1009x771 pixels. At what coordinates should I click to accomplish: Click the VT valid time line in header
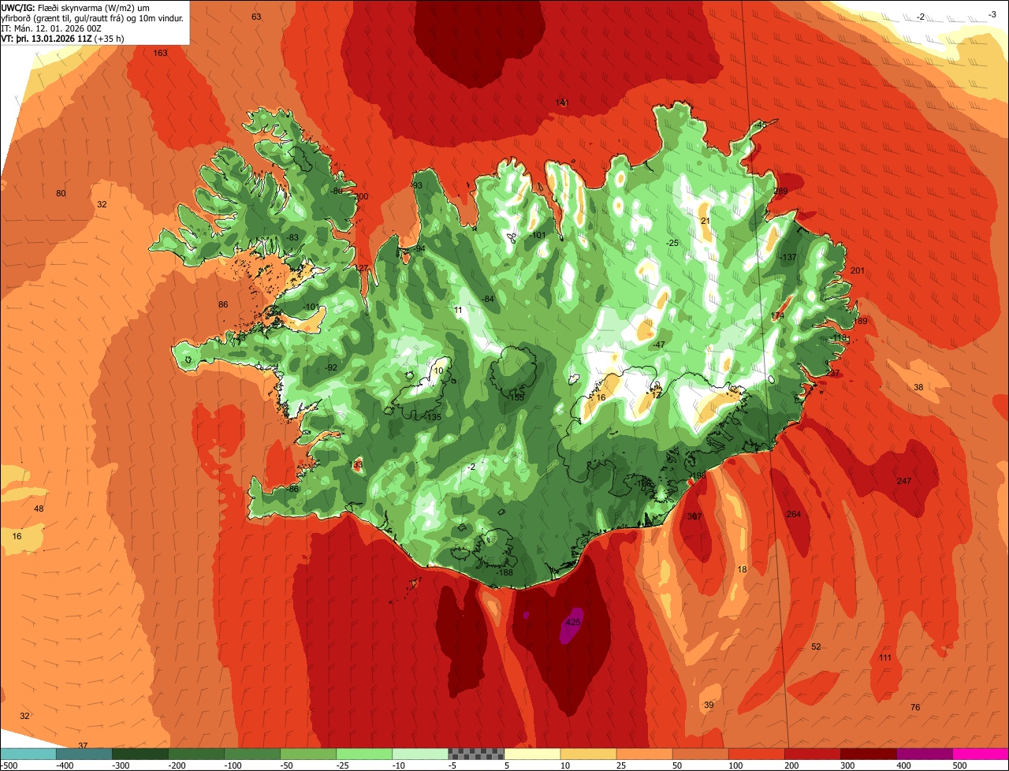[x=62, y=38]
